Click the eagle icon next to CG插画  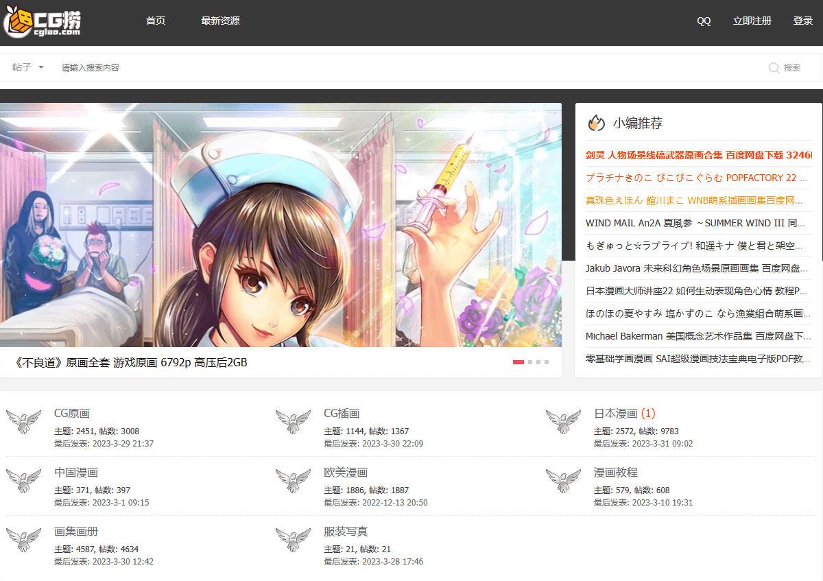click(x=293, y=421)
